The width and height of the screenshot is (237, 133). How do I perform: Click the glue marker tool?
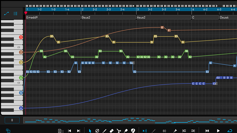point(126,131)
